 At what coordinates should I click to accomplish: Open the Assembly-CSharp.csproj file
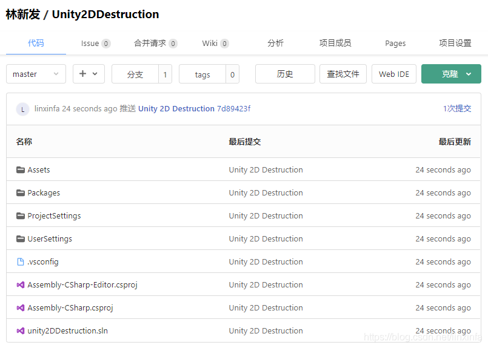click(x=70, y=308)
